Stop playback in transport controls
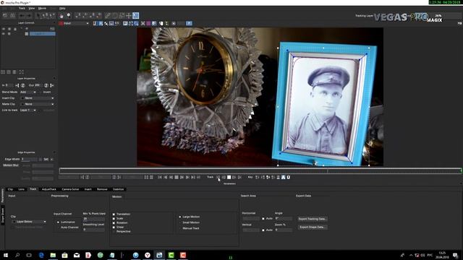This screenshot has height=260, width=463. [177, 177]
